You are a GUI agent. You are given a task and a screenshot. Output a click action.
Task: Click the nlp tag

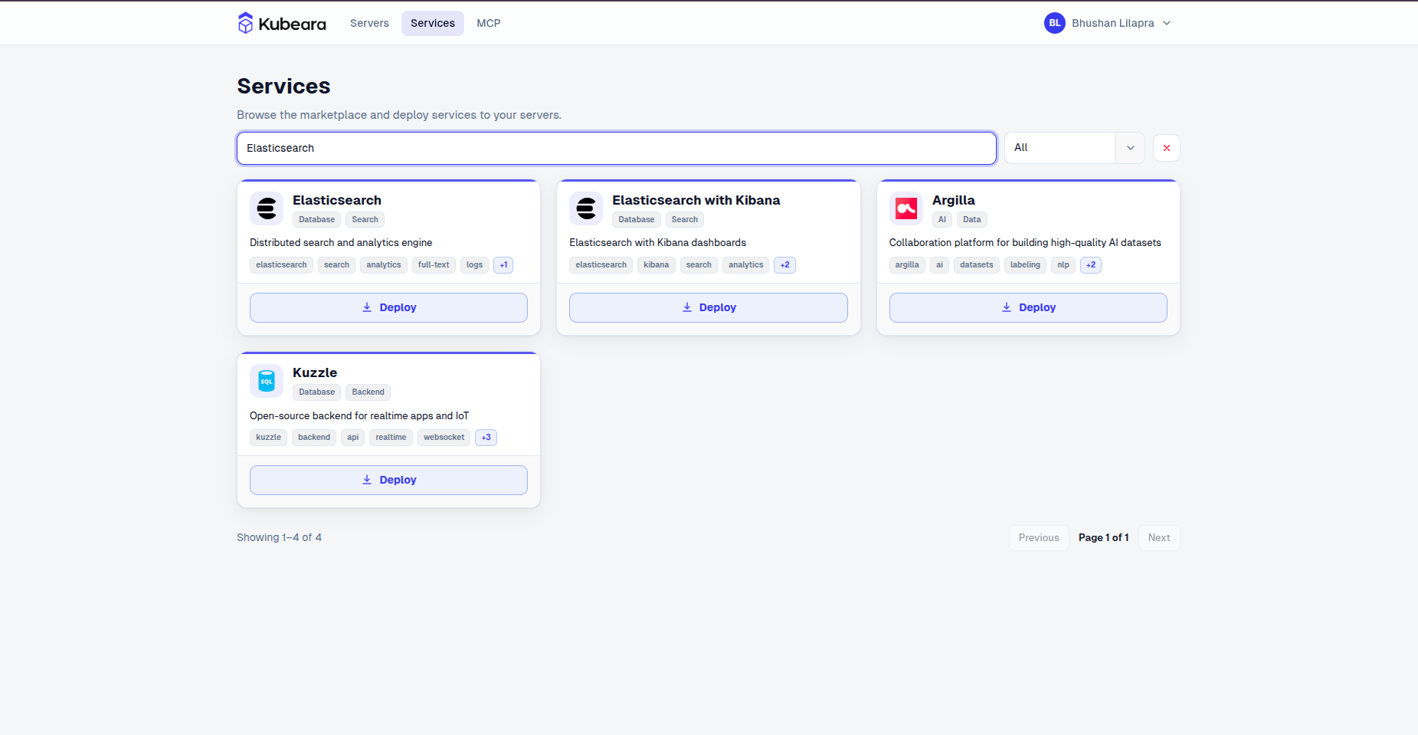(x=1063, y=265)
